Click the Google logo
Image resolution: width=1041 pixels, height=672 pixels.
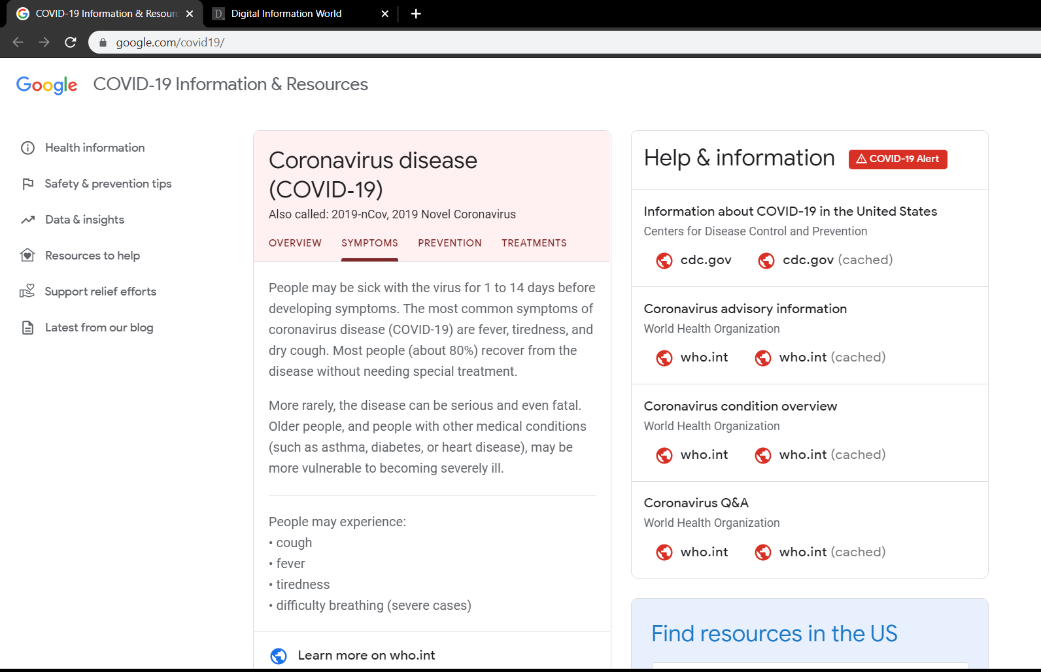[x=46, y=85]
